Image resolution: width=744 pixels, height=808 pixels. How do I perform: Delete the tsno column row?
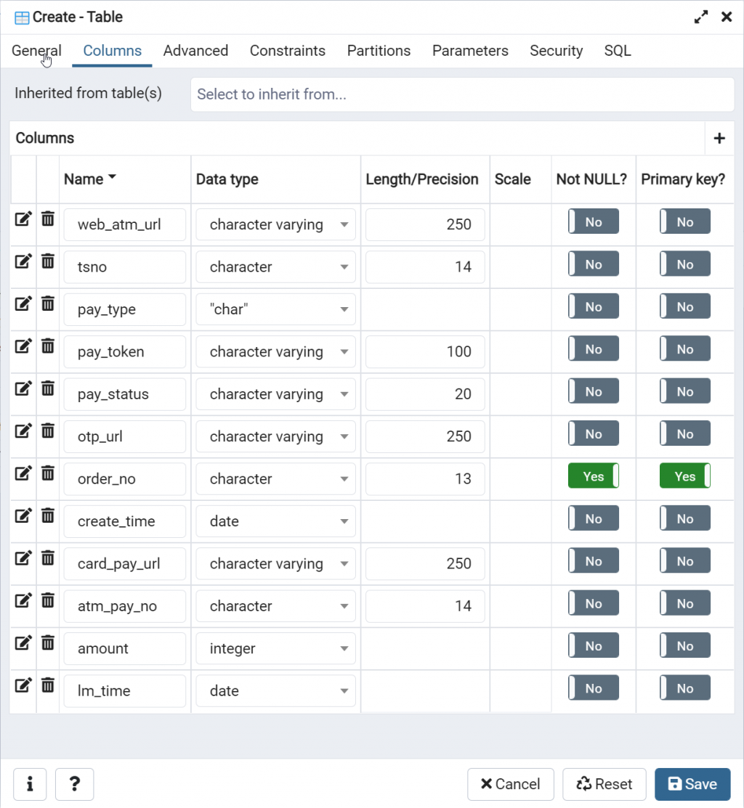coord(47,261)
